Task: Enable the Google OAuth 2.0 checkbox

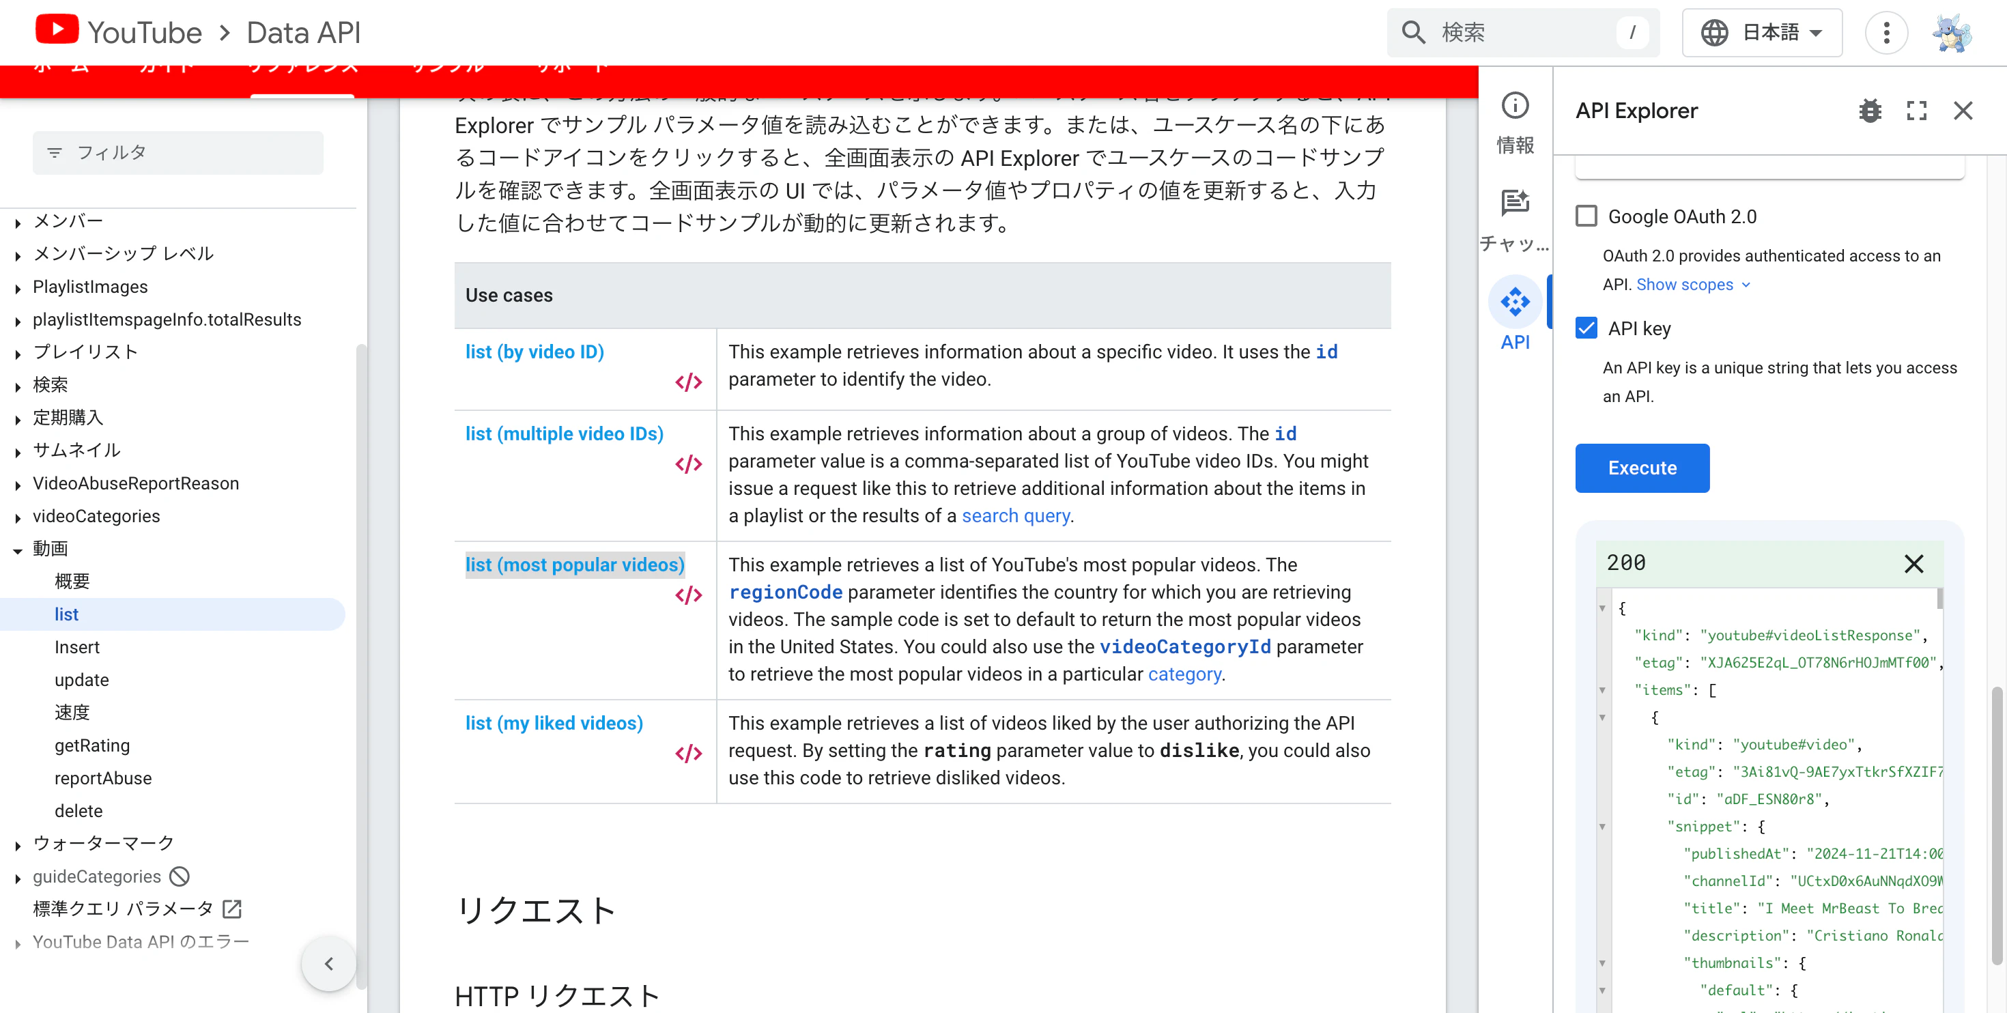Action: [1586, 216]
